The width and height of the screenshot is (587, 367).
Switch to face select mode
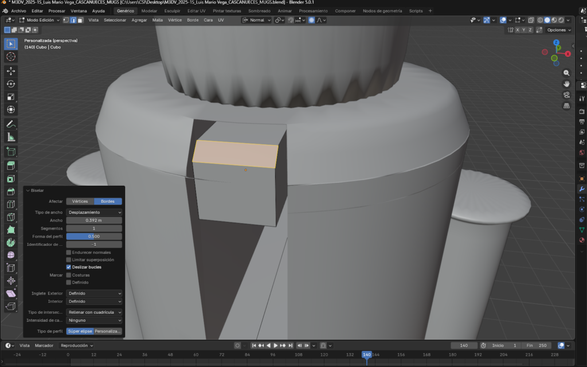click(80, 20)
